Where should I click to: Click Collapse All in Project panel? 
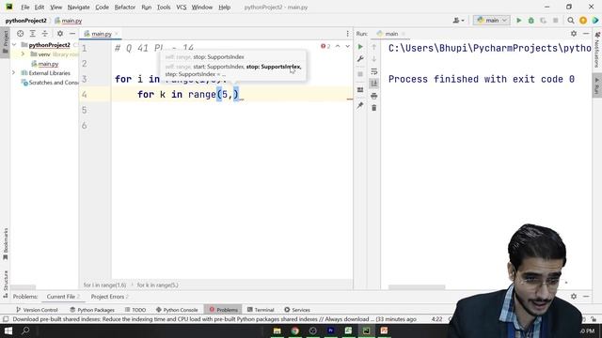coord(45,34)
